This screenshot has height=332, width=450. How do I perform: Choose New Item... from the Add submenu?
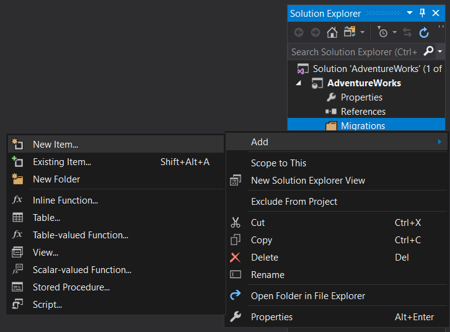(55, 145)
